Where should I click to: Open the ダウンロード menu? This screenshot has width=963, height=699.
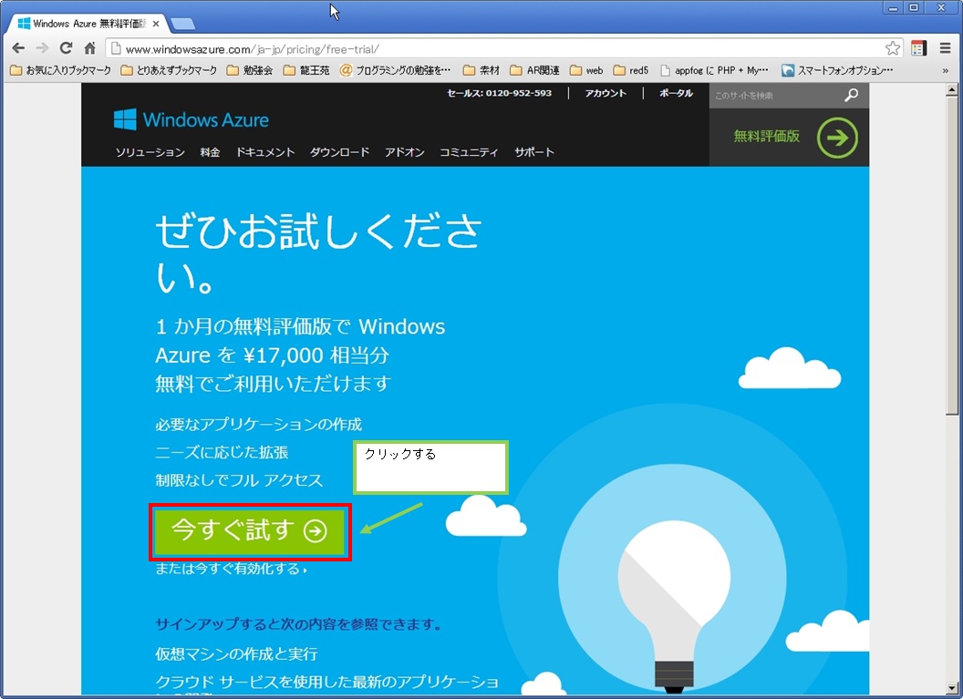click(x=339, y=152)
